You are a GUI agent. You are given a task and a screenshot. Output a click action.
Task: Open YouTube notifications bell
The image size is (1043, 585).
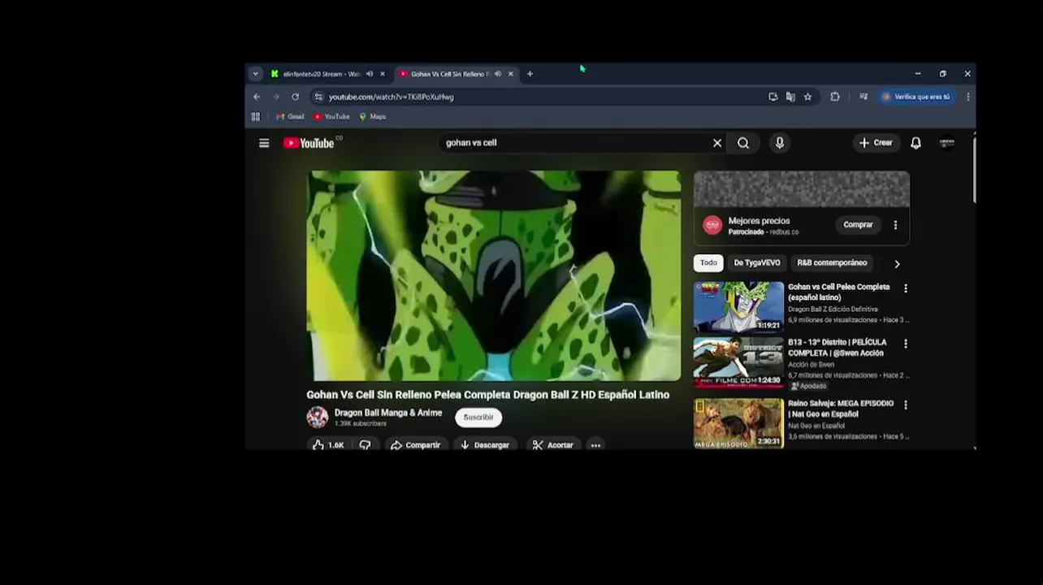[915, 143]
